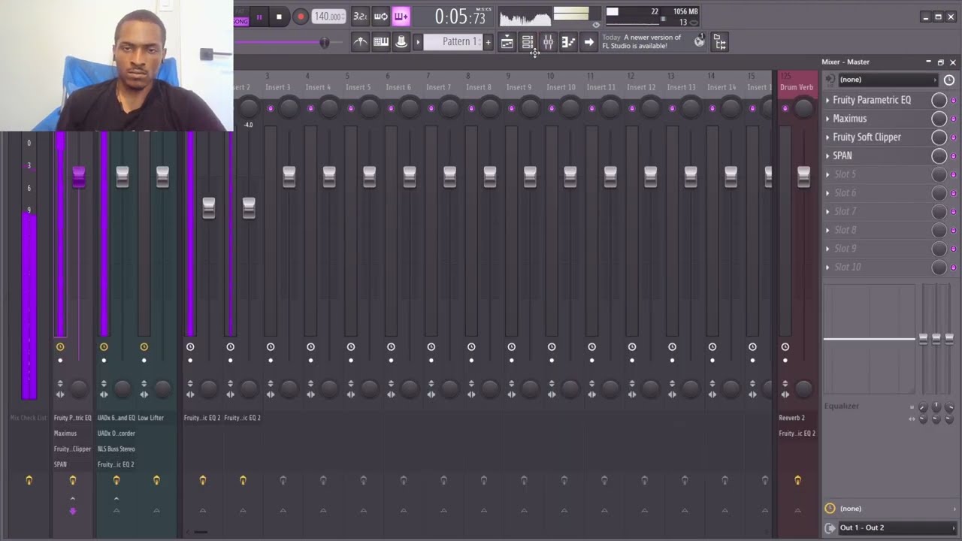Open the audio input (none) dropdown
The height and width of the screenshot is (541, 962).
[888, 80]
